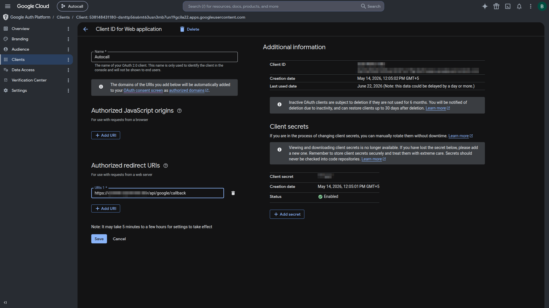Open Learn more about storing client secrets
Viewport: 549px width, 308px height.
373,159
